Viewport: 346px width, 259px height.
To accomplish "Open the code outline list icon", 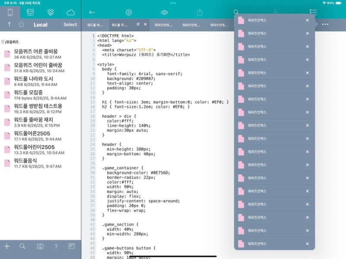I will click(313, 12).
